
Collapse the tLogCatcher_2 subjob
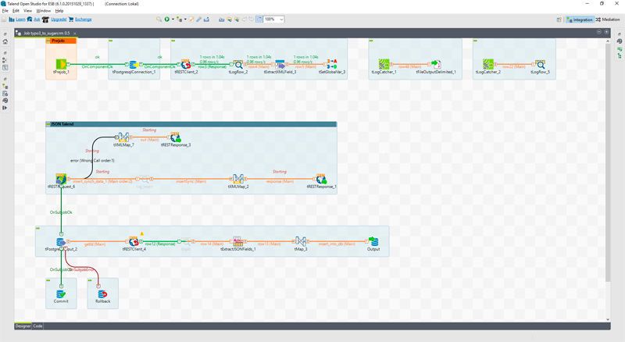pos(475,41)
